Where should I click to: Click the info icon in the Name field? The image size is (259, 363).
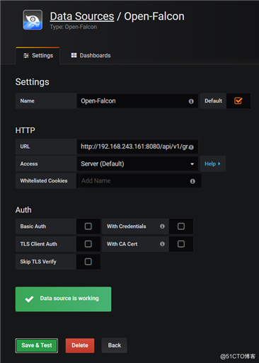pyautogui.click(x=191, y=101)
